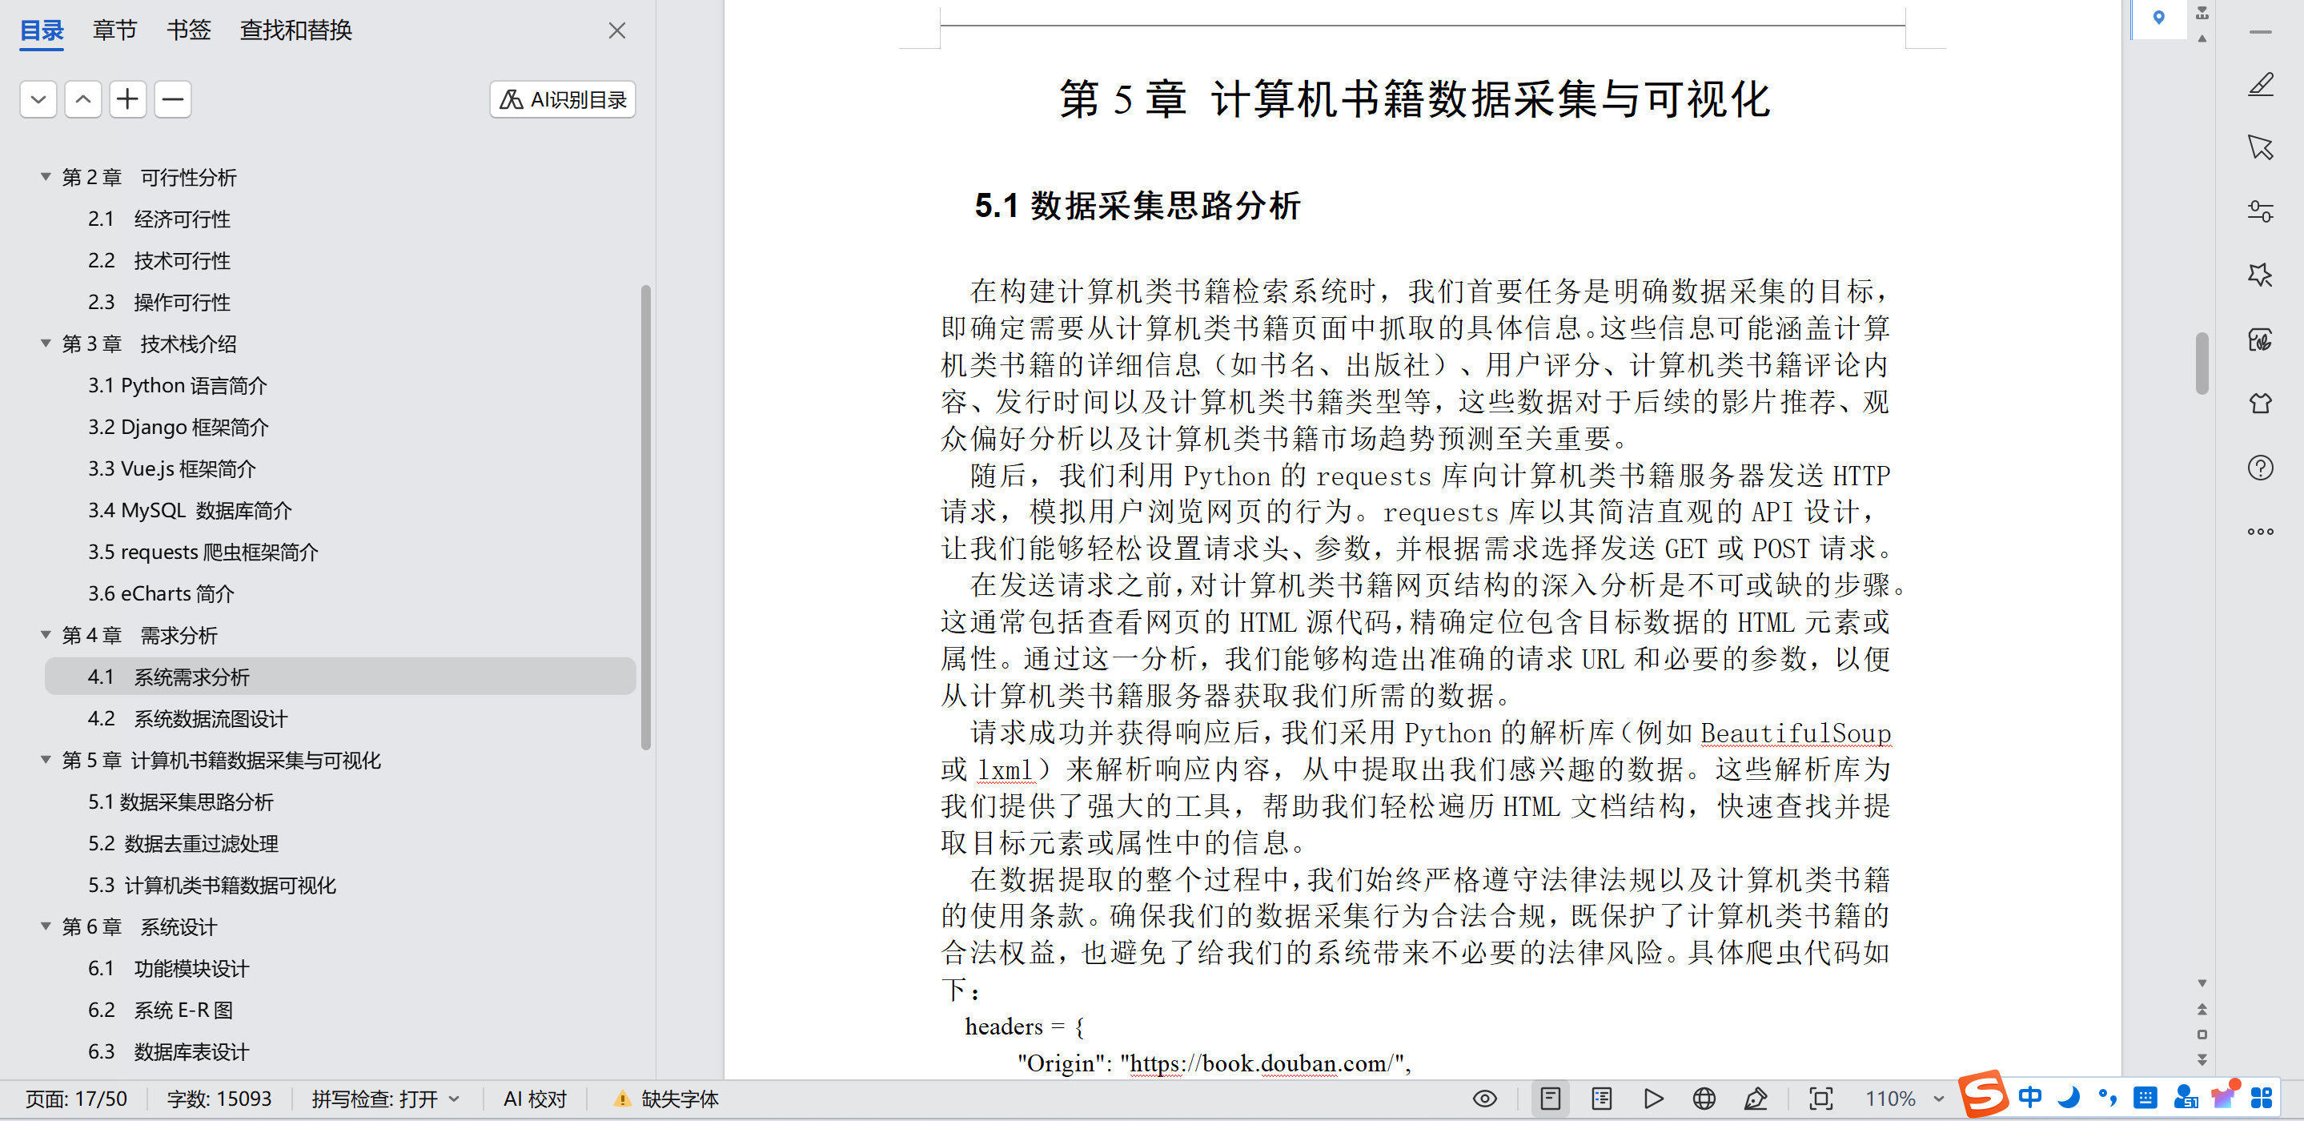Image resolution: width=2304 pixels, height=1121 pixels.
Task: Open the 拼写检查 dropdown arrow
Action: tap(455, 1099)
